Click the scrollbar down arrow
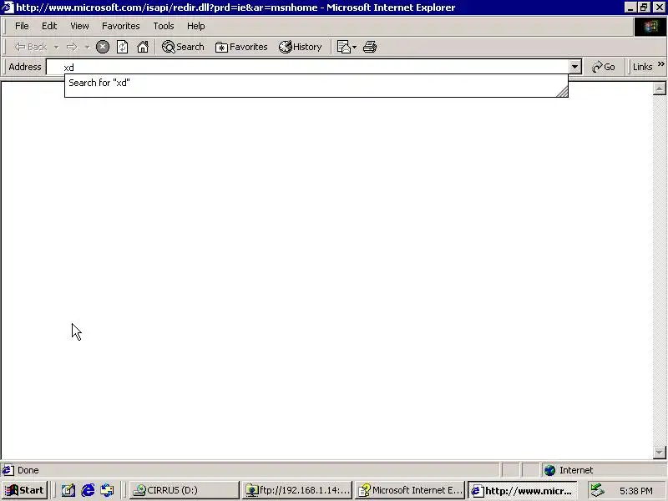The image size is (668, 501). 659,453
